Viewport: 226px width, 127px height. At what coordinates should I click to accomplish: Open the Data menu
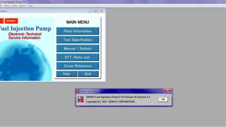pos(14,6)
